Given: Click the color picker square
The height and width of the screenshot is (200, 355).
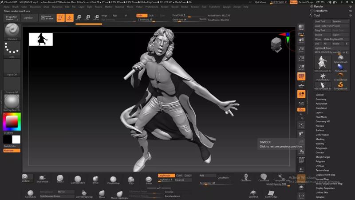Looking at the screenshot, I should [12, 121].
